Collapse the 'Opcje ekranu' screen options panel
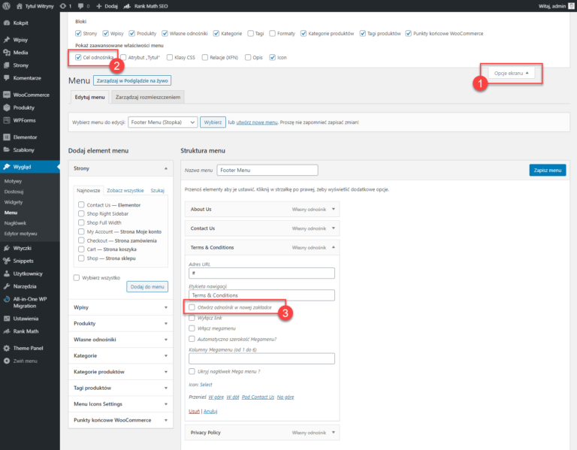The height and width of the screenshot is (450, 577). [x=513, y=74]
